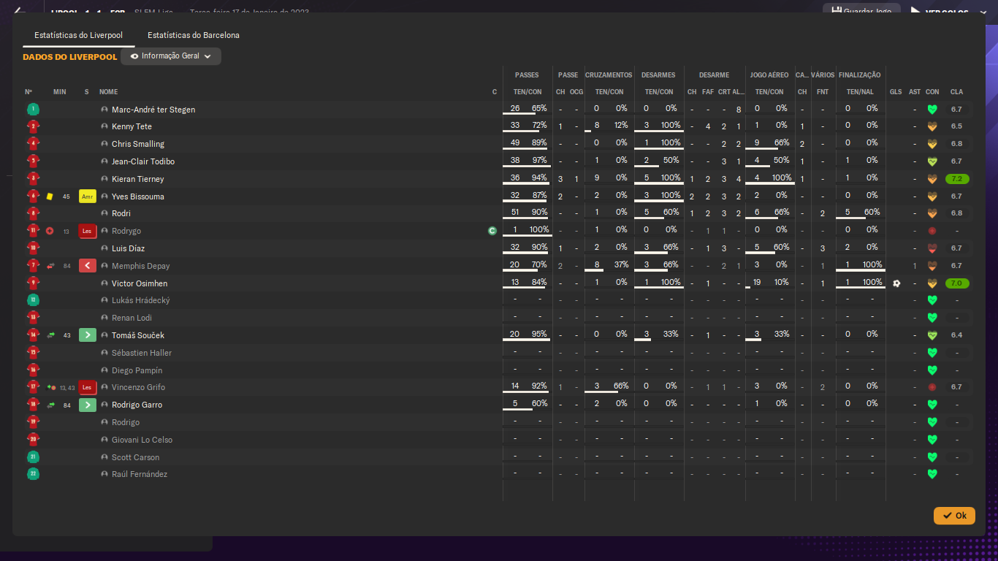
Task: Sort by the MIN column header
Action: [x=60, y=92]
